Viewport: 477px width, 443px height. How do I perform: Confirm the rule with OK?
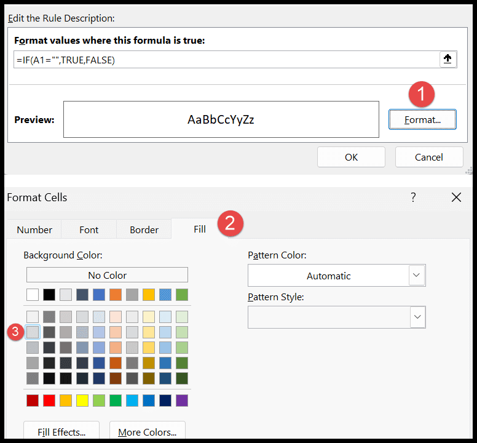[351, 157]
